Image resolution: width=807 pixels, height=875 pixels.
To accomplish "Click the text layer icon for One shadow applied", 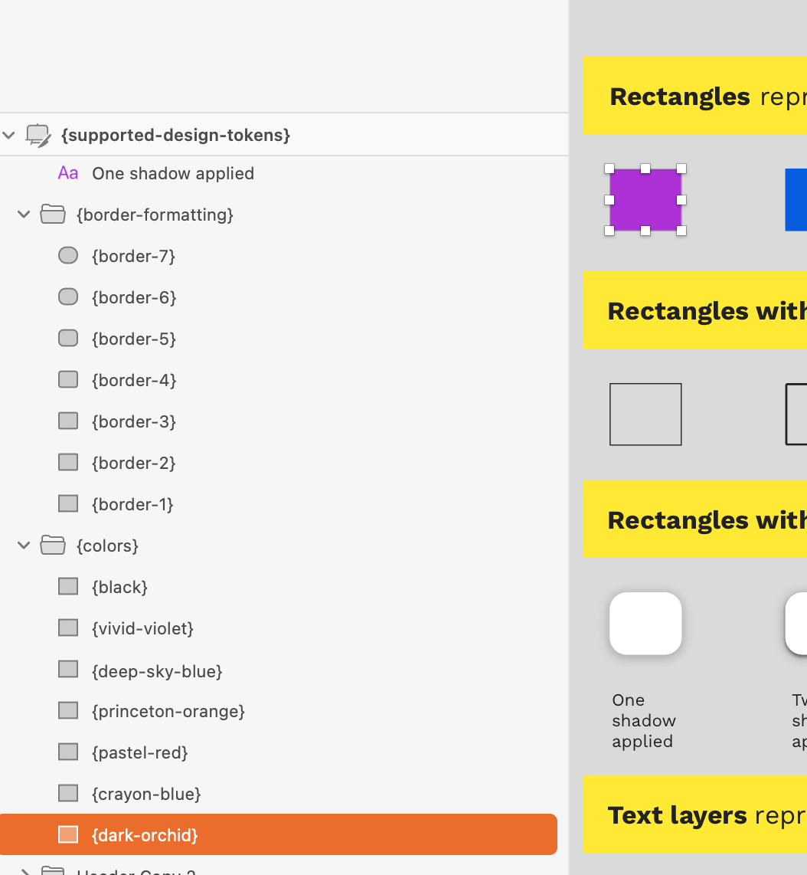I will [x=68, y=173].
